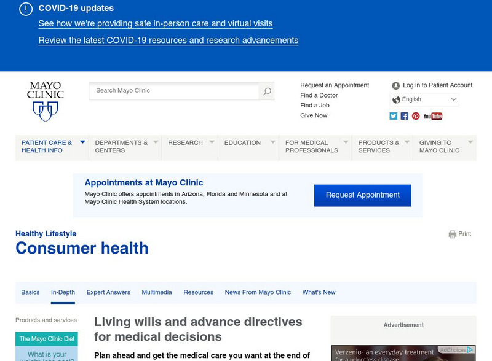492x361 pixels.
Task: Click the Mayo Clinic shield logo
Action: click(44, 109)
